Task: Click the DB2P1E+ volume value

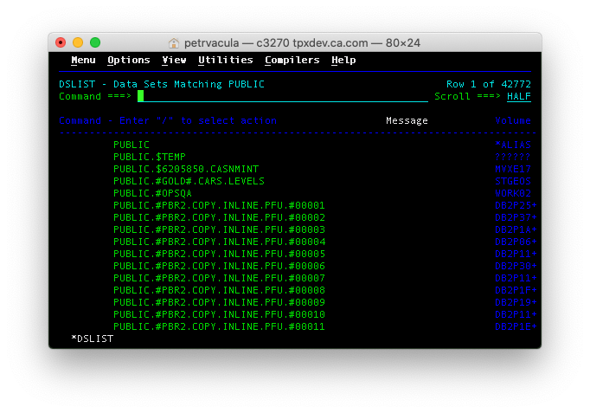Action: (x=516, y=326)
